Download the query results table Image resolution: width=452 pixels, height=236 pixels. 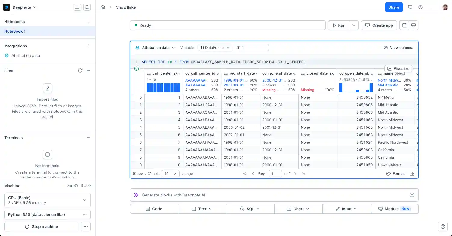[412, 174]
